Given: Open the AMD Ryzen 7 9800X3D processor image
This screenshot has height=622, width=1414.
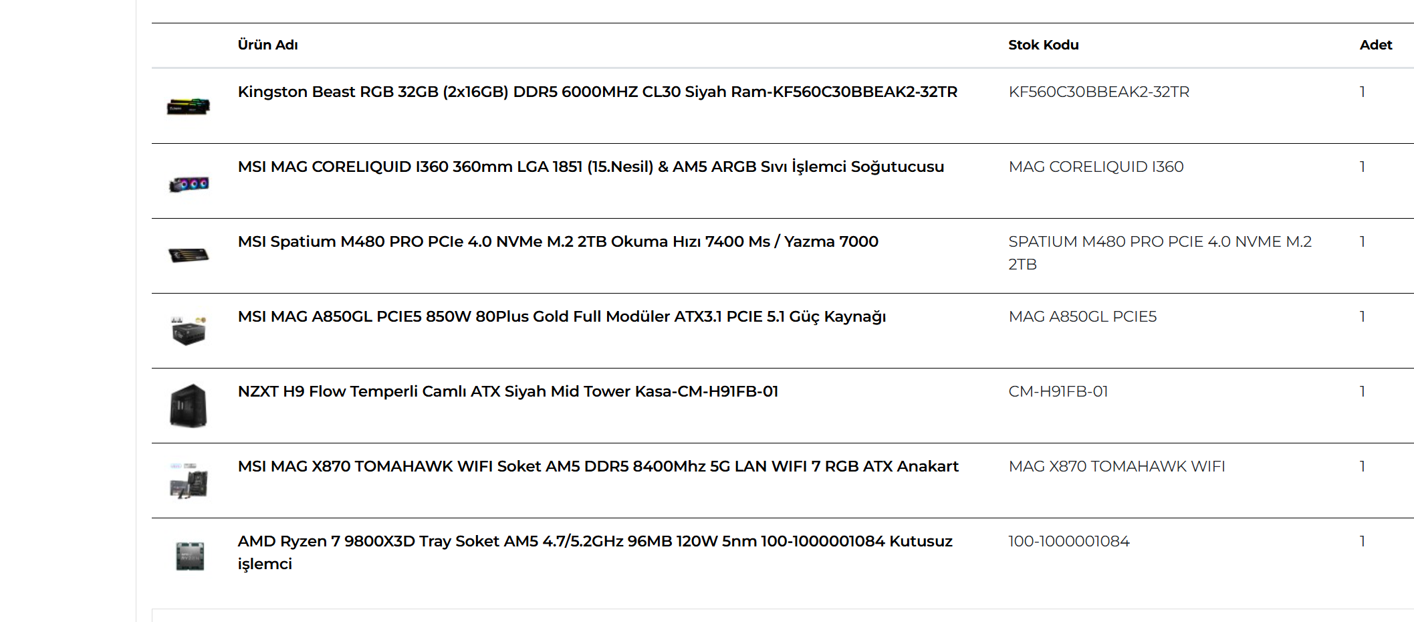Looking at the screenshot, I should click(x=189, y=556).
